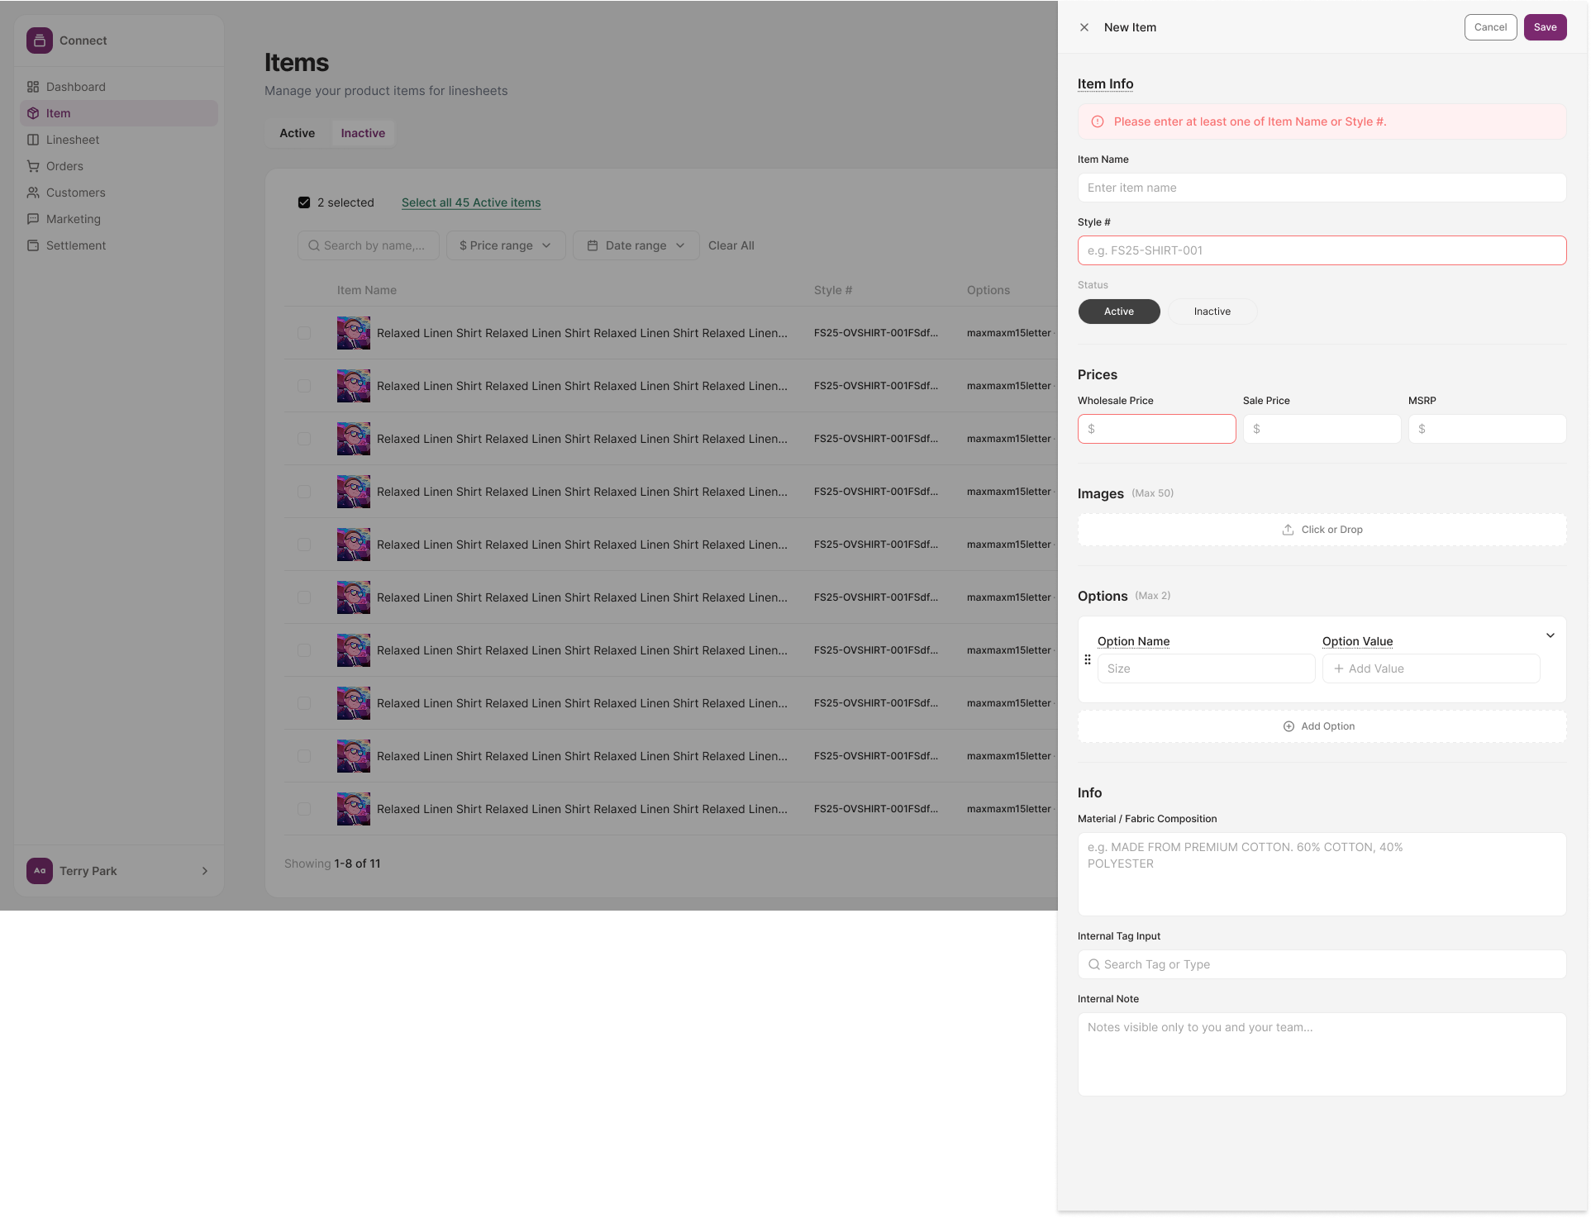
Task: Set Status to Active
Action: pyautogui.click(x=1119, y=312)
